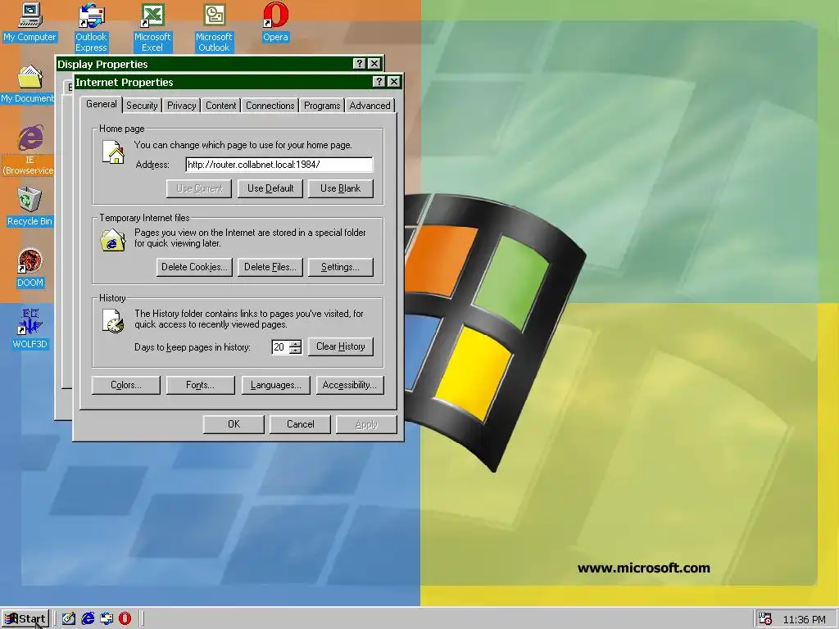Select the DOOM game shortcut
Image resolution: width=839 pixels, height=629 pixels.
[x=30, y=269]
